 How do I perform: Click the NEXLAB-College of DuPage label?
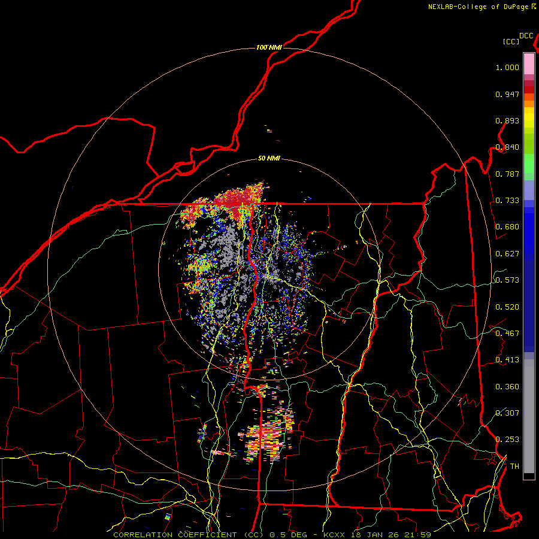click(x=478, y=7)
